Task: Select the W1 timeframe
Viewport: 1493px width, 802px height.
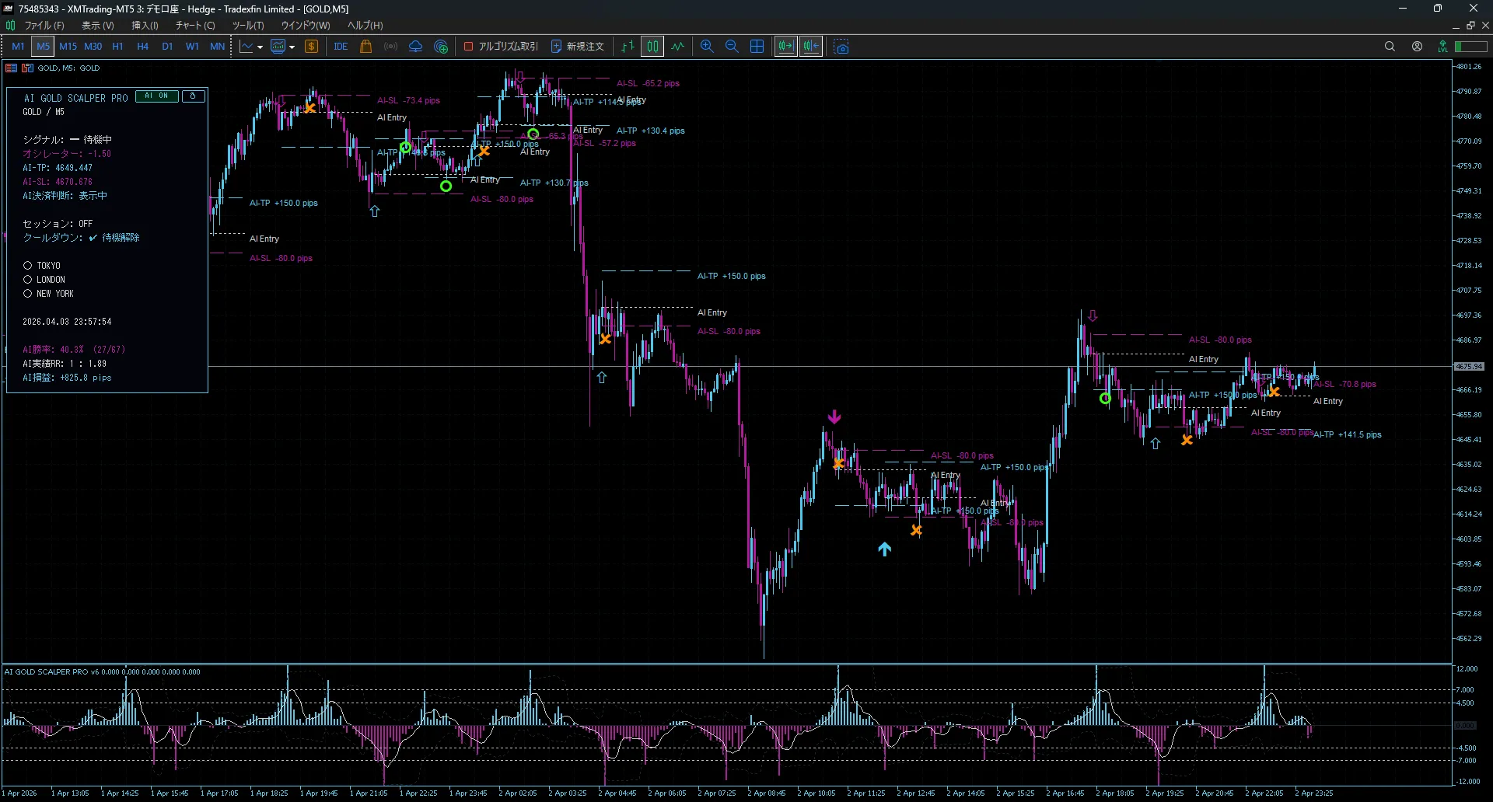Action: click(x=192, y=47)
